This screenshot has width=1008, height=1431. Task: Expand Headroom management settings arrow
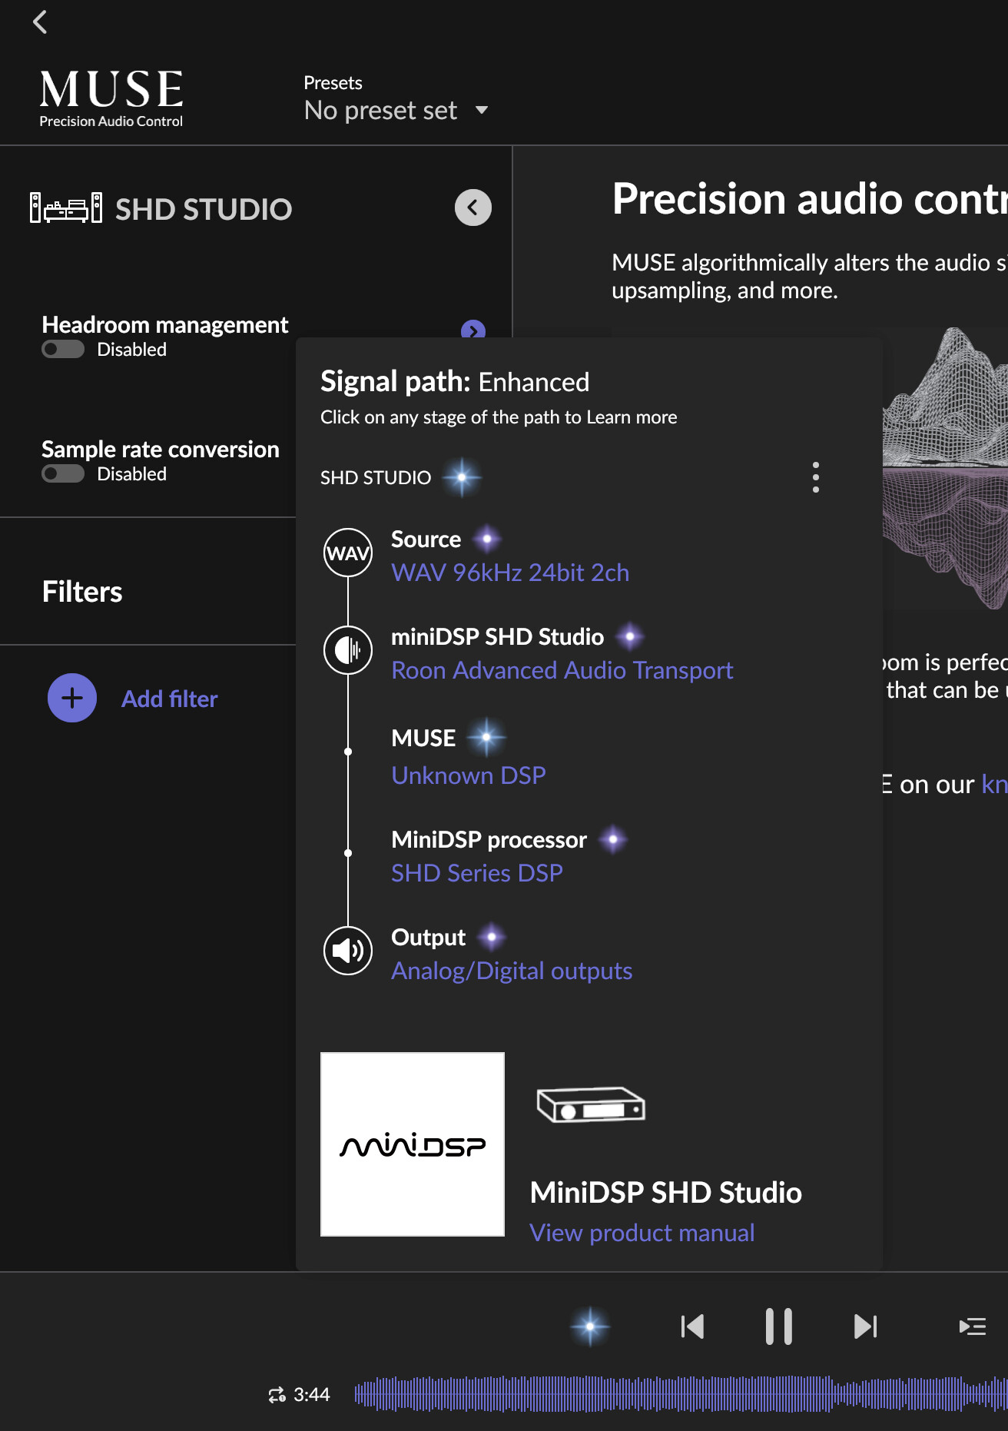pyautogui.click(x=472, y=330)
